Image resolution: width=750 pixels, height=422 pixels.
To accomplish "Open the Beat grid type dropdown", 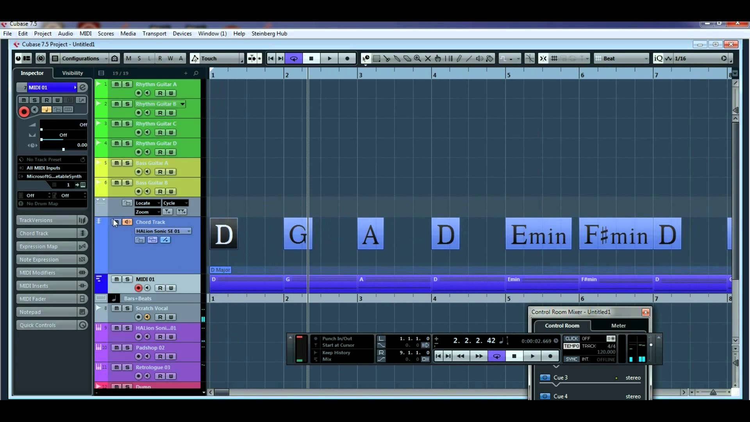I will coord(621,59).
